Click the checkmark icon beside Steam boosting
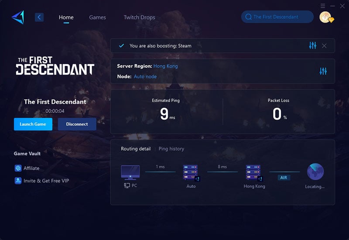This screenshot has width=349, height=240. [121, 46]
